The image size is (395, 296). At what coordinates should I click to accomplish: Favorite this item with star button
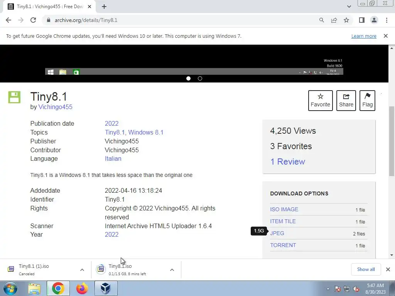(321, 101)
